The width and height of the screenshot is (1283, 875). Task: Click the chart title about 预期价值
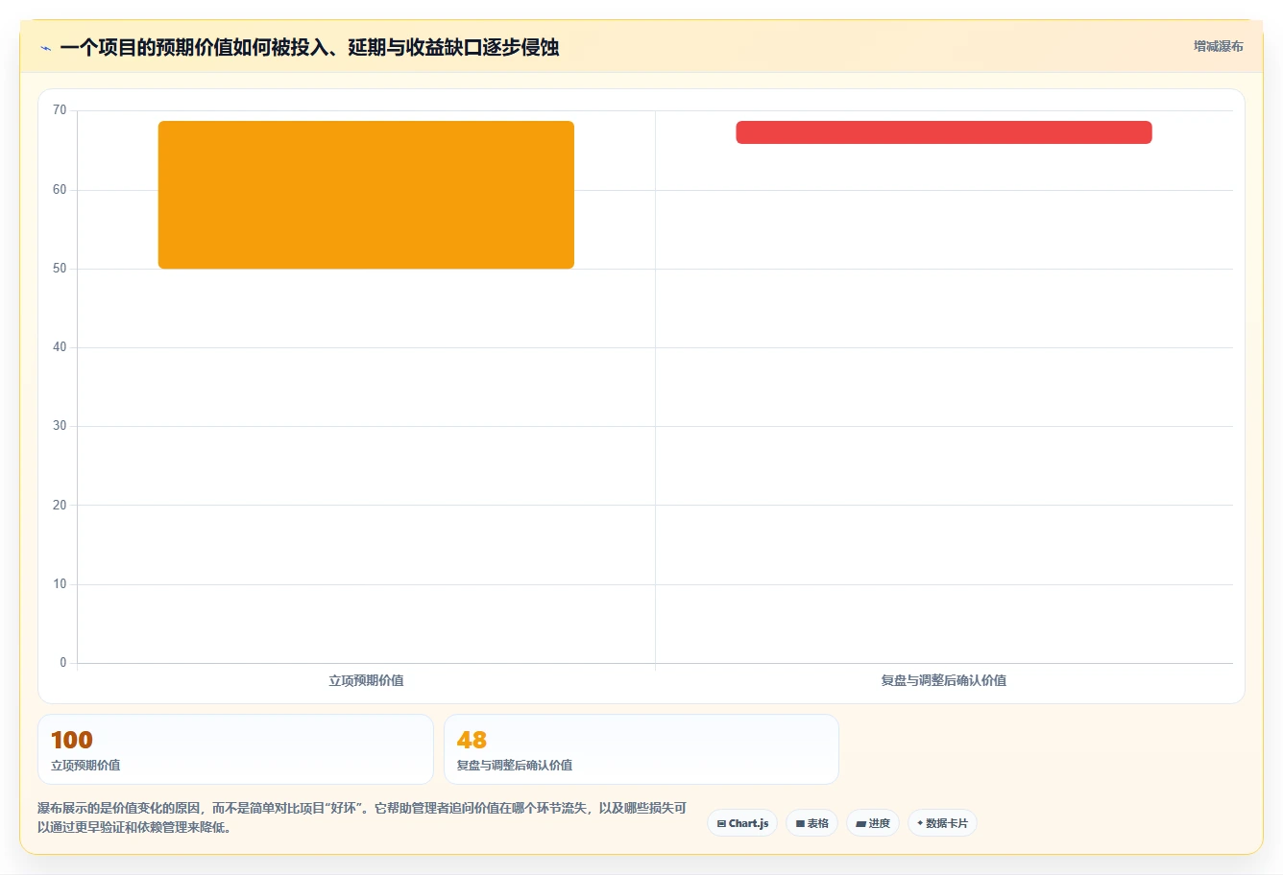[x=309, y=47]
